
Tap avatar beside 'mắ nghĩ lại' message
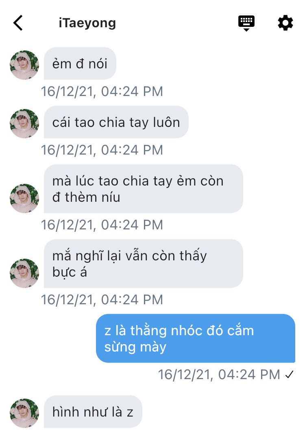tap(24, 273)
